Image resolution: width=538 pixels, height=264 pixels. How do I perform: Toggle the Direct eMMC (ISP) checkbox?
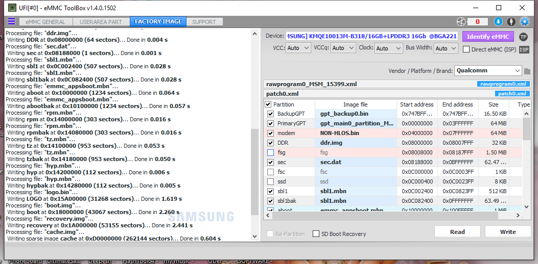(466, 49)
